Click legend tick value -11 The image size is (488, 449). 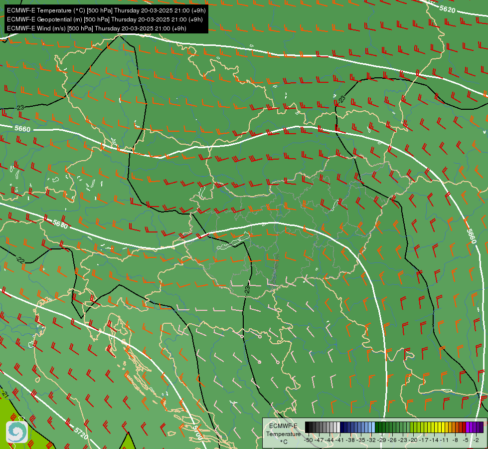pos(445,440)
